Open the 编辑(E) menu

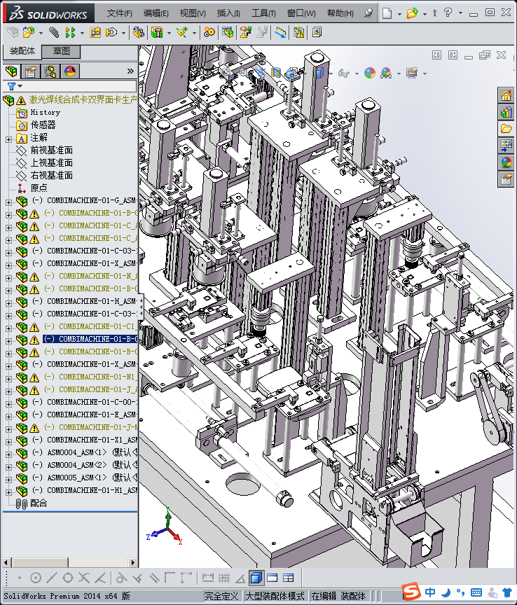point(156,13)
